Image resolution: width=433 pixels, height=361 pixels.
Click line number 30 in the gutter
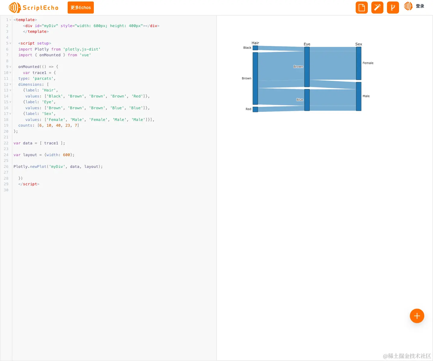(6, 190)
